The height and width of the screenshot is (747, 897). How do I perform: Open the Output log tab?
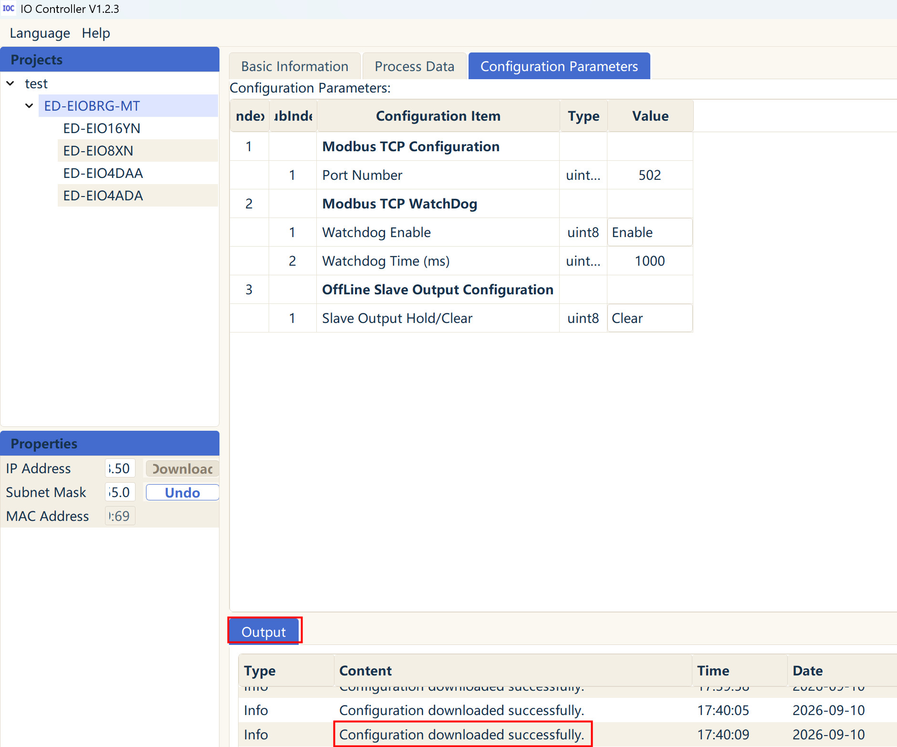[264, 632]
